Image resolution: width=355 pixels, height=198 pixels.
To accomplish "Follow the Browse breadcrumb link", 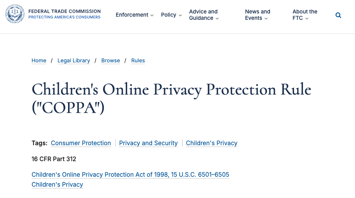I will pos(111,61).
